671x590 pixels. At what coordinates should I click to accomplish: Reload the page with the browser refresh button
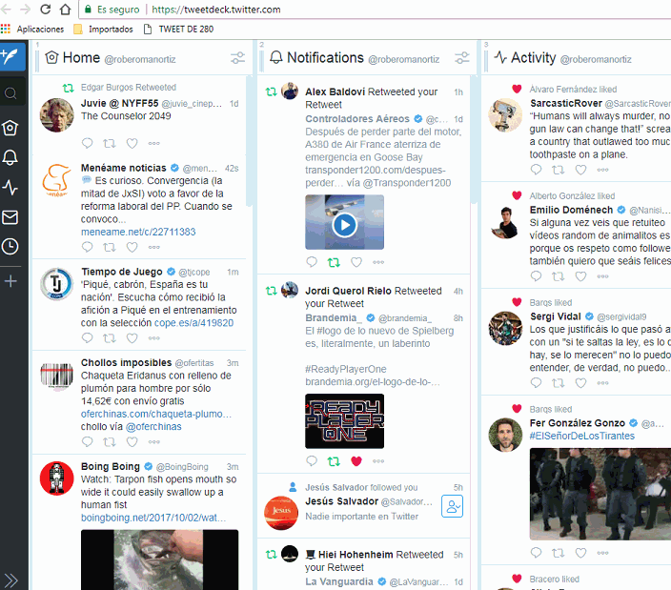click(x=46, y=9)
